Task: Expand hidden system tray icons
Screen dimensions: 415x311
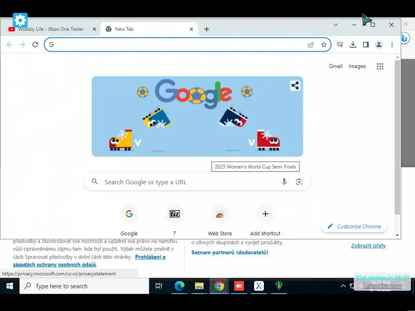Action: point(343,286)
